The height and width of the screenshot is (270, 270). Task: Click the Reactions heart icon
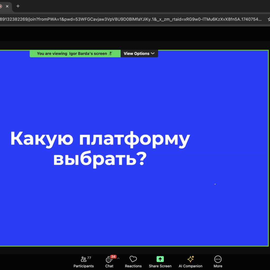point(133,259)
